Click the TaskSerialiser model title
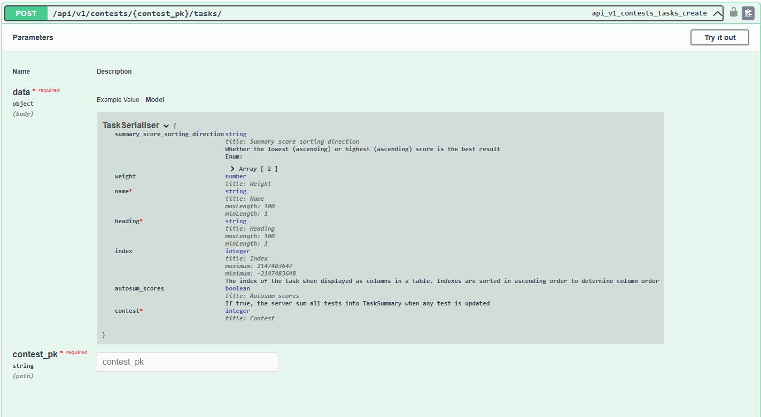Image resolution: width=761 pixels, height=417 pixels. point(131,125)
